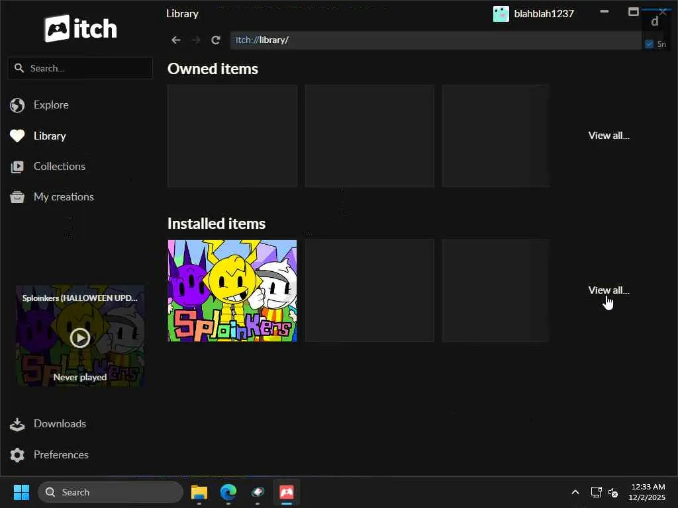This screenshot has height=508, width=678.
Task: Launch Microsoft Edge from taskbar
Action: click(228, 492)
